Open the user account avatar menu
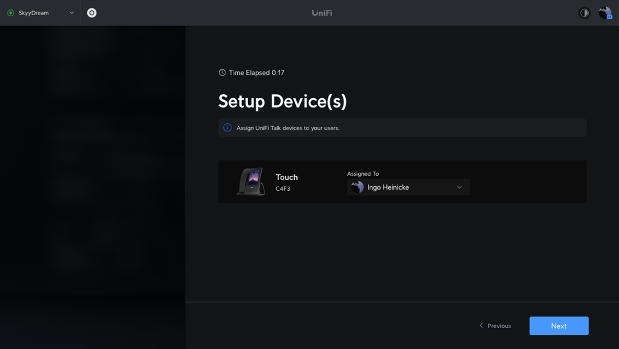 [605, 13]
